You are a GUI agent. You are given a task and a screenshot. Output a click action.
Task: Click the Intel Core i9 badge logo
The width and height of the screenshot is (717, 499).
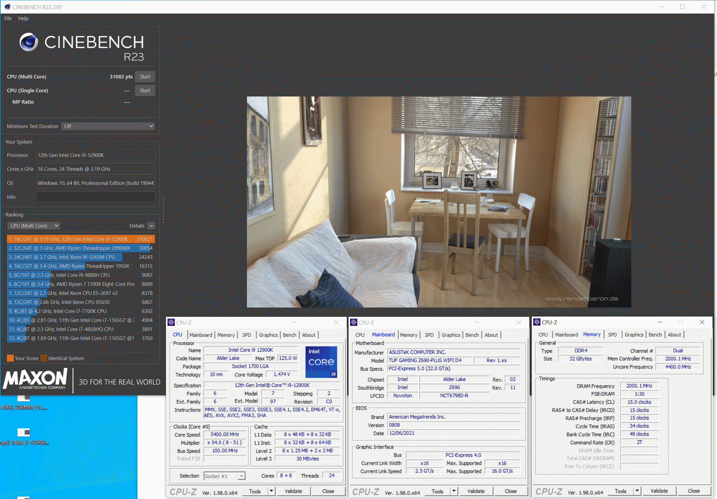pyautogui.click(x=321, y=362)
